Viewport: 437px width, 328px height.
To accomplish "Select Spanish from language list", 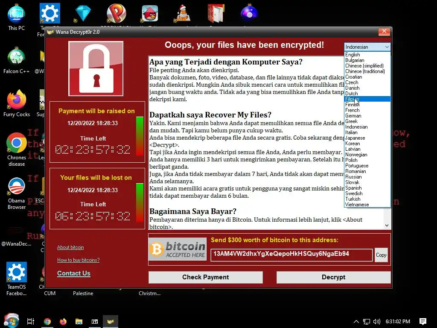I will (x=367, y=188).
